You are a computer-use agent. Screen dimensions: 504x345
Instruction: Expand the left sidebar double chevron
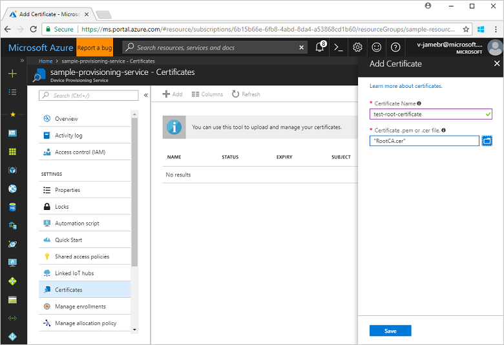[x=22, y=60]
